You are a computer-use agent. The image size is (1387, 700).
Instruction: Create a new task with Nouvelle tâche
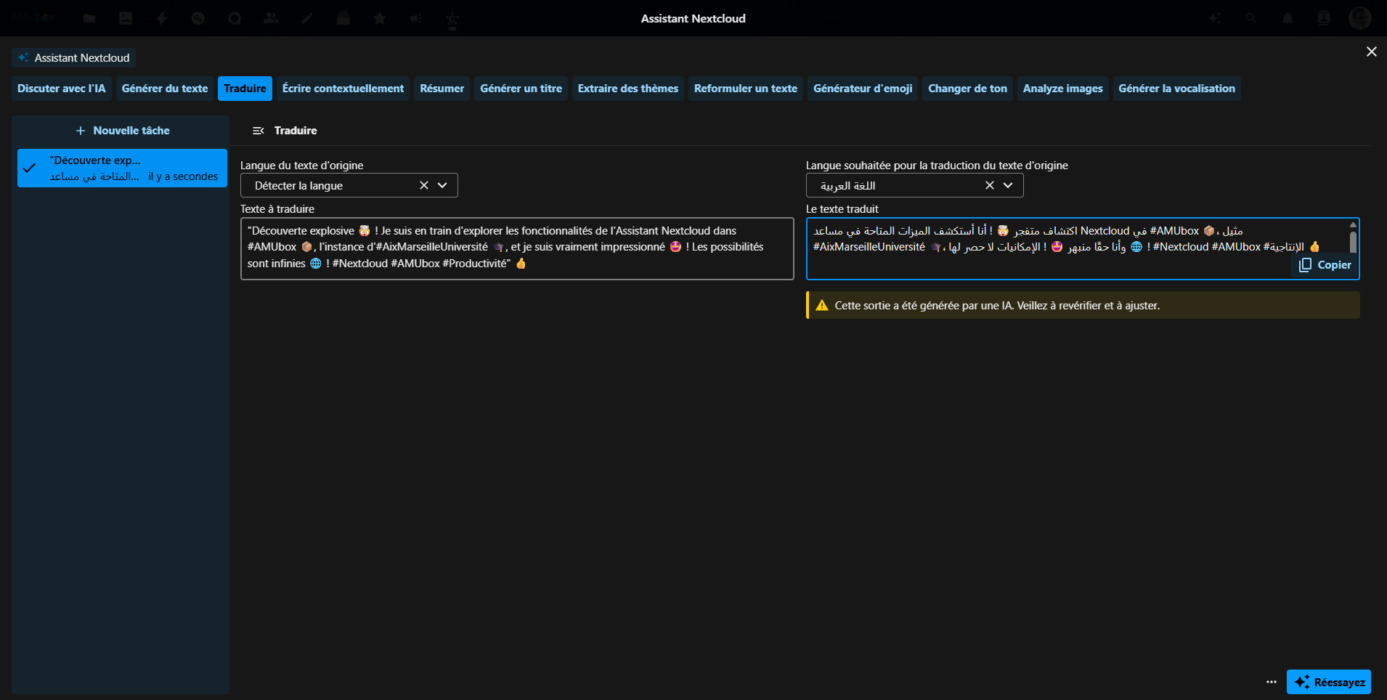122,131
